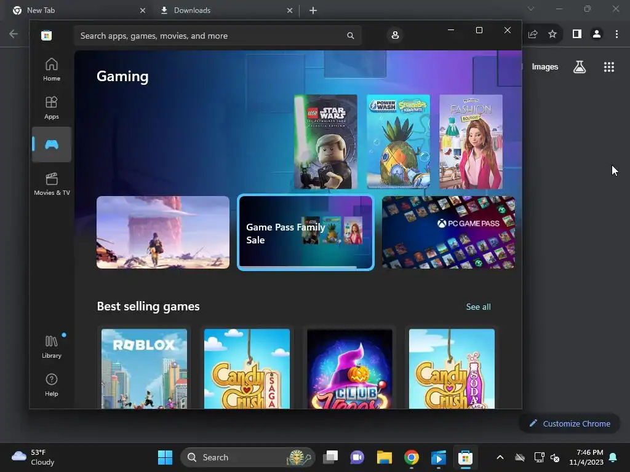630x472 pixels.
Task: Open the weather widget showing Cloudy
Action: click(x=33, y=457)
